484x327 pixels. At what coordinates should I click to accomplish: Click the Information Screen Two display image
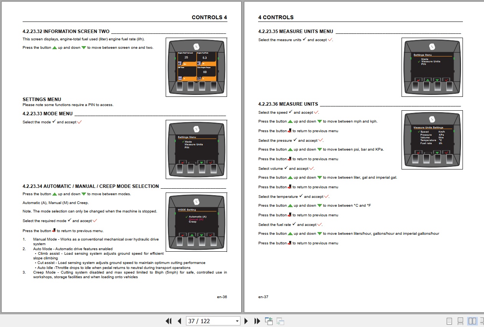click(x=196, y=67)
